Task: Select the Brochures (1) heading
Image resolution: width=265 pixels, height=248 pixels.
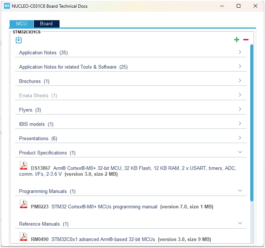Action: click(x=34, y=81)
